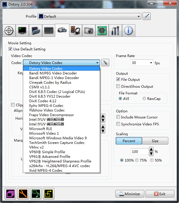Image resolution: width=179 pixels, height=203 pixels.
Task: Open the Movie camcorder tab
Action: click(x=62, y=30)
